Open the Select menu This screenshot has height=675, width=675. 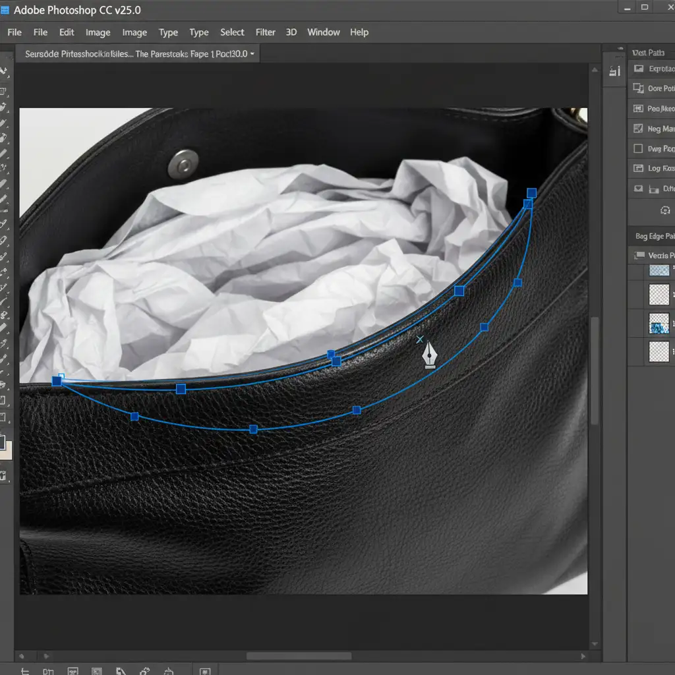click(232, 32)
